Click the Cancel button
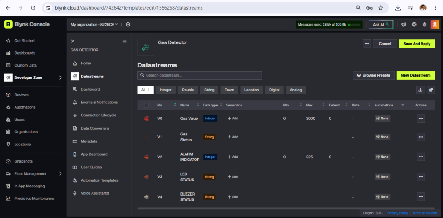The image size is (443, 218). 385,44
